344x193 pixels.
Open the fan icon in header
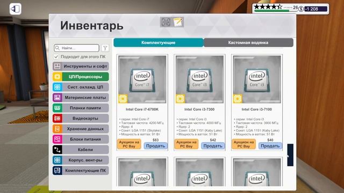(166, 22)
